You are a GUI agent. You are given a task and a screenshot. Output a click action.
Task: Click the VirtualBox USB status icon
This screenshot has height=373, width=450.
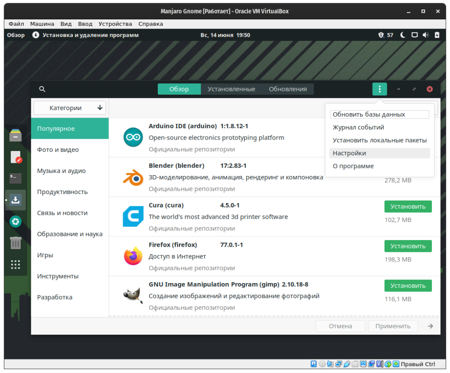347,364
